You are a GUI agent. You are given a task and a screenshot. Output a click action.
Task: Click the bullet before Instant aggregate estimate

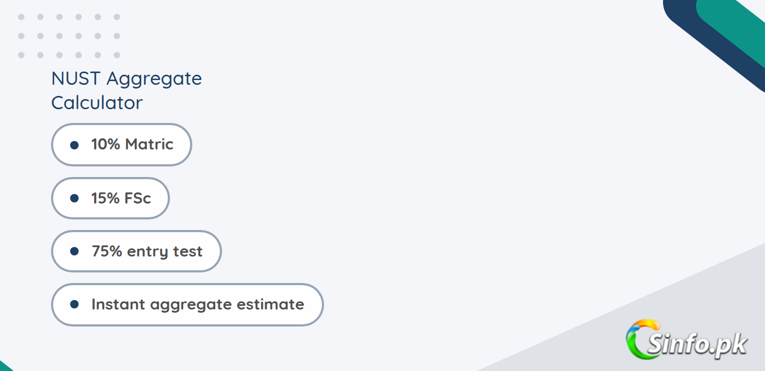tap(74, 304)
